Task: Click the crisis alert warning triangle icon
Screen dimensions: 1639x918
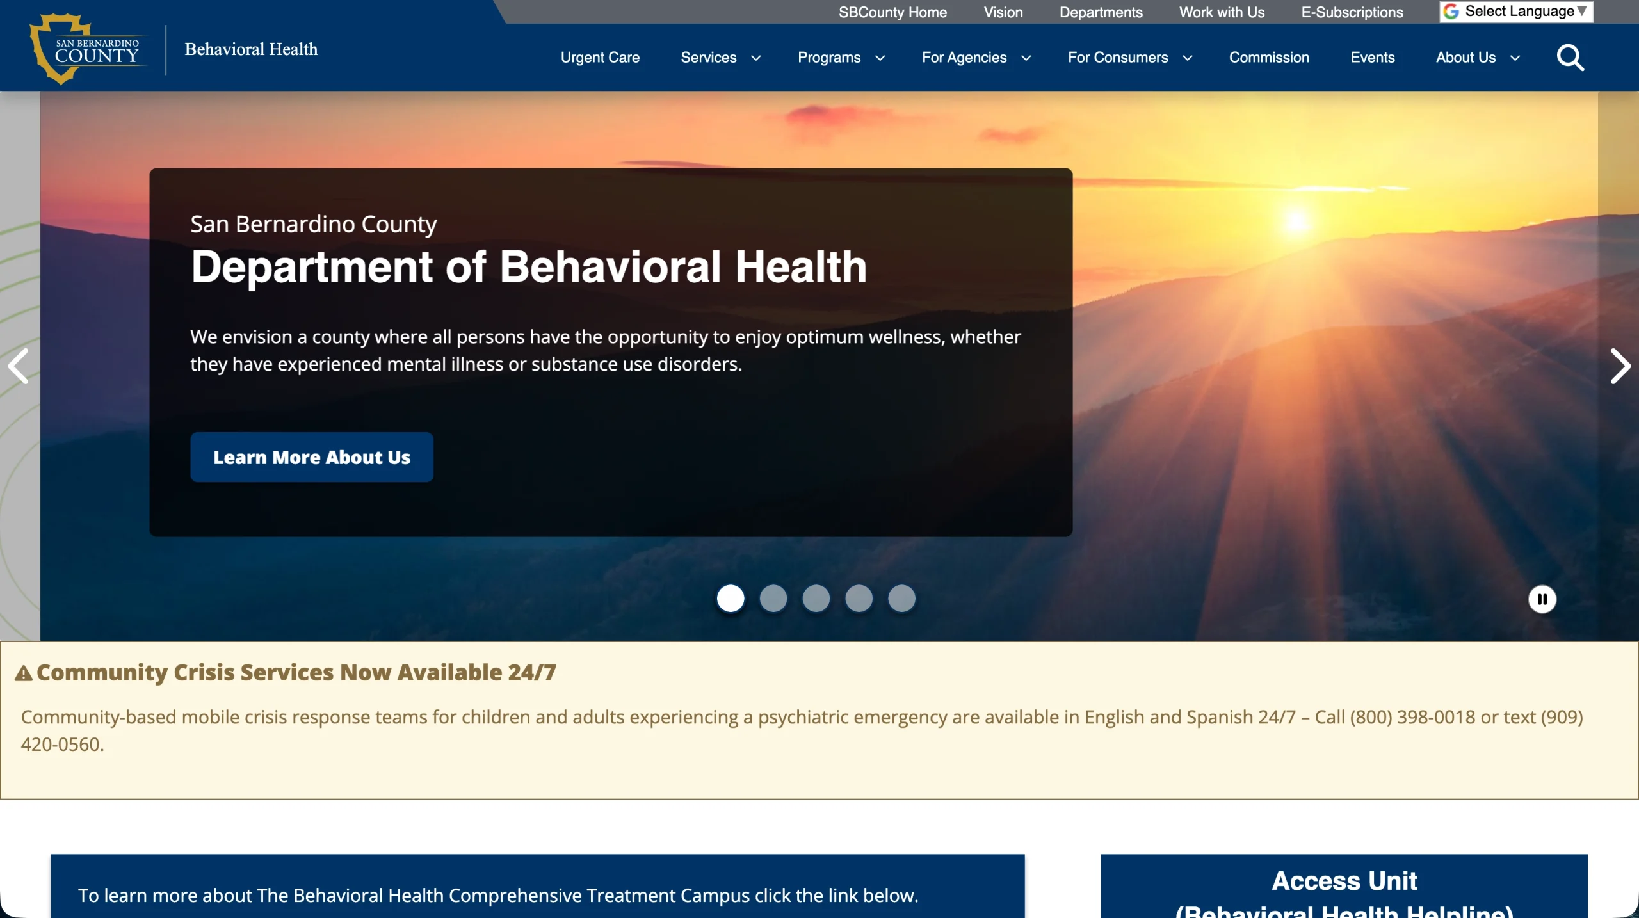Action: (24, 673)
